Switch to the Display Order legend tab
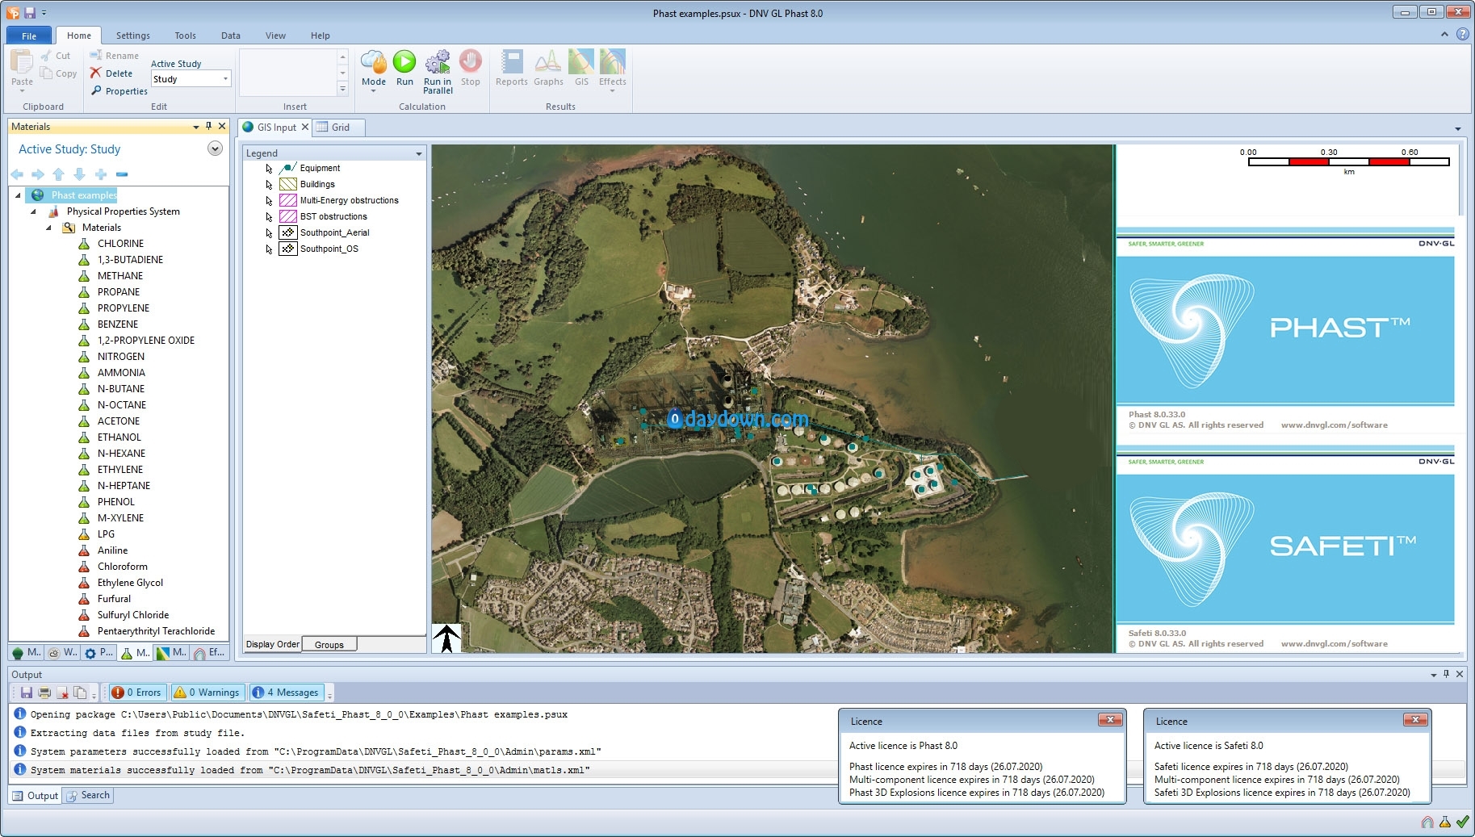The width and height of the screenshot is (1475, 837). pyautogui.click(x=273, y=644)
